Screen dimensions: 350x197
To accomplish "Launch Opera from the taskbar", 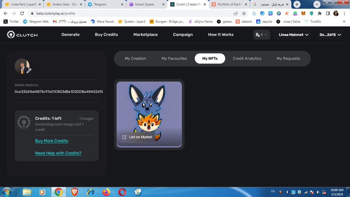I will (x=122, y=192).
